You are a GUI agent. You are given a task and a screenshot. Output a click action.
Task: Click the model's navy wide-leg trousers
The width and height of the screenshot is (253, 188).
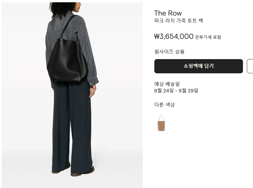click(x=72, y=126)
